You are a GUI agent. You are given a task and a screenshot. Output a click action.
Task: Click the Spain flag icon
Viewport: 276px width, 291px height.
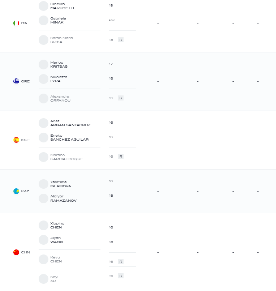tap(16, 140)
